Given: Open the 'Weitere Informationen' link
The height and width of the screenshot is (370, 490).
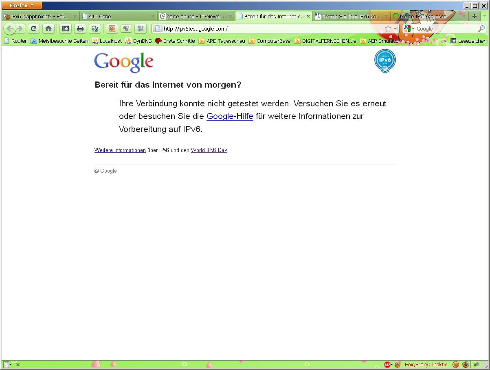Looking at the screenshot, I should point(120,150).
